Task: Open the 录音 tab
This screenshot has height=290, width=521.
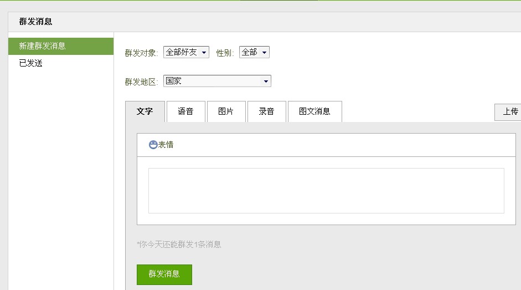Action: pyautogui.click(x=266, y=111)
